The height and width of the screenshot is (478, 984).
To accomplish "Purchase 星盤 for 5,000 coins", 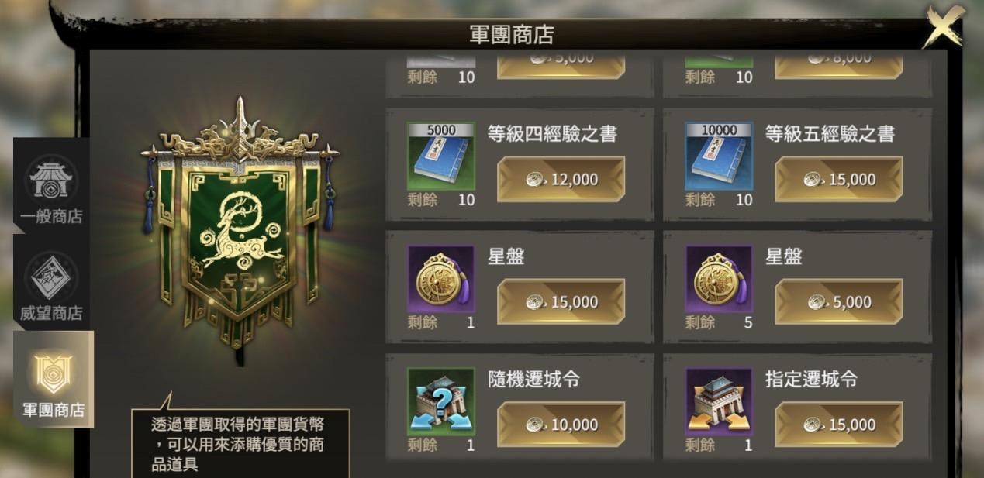I will point(839,302).
